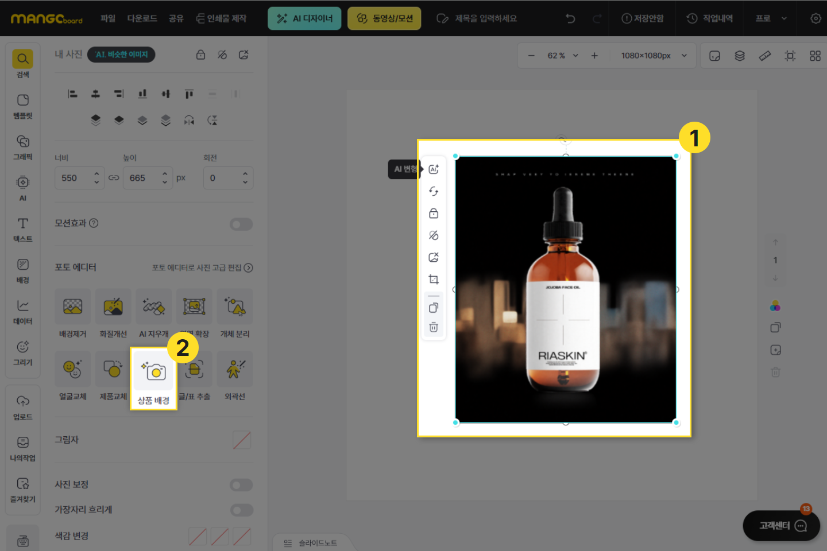The image size is (827, 551).
Task: Open the 다운로드 download menu
Action: coord(142,18)
